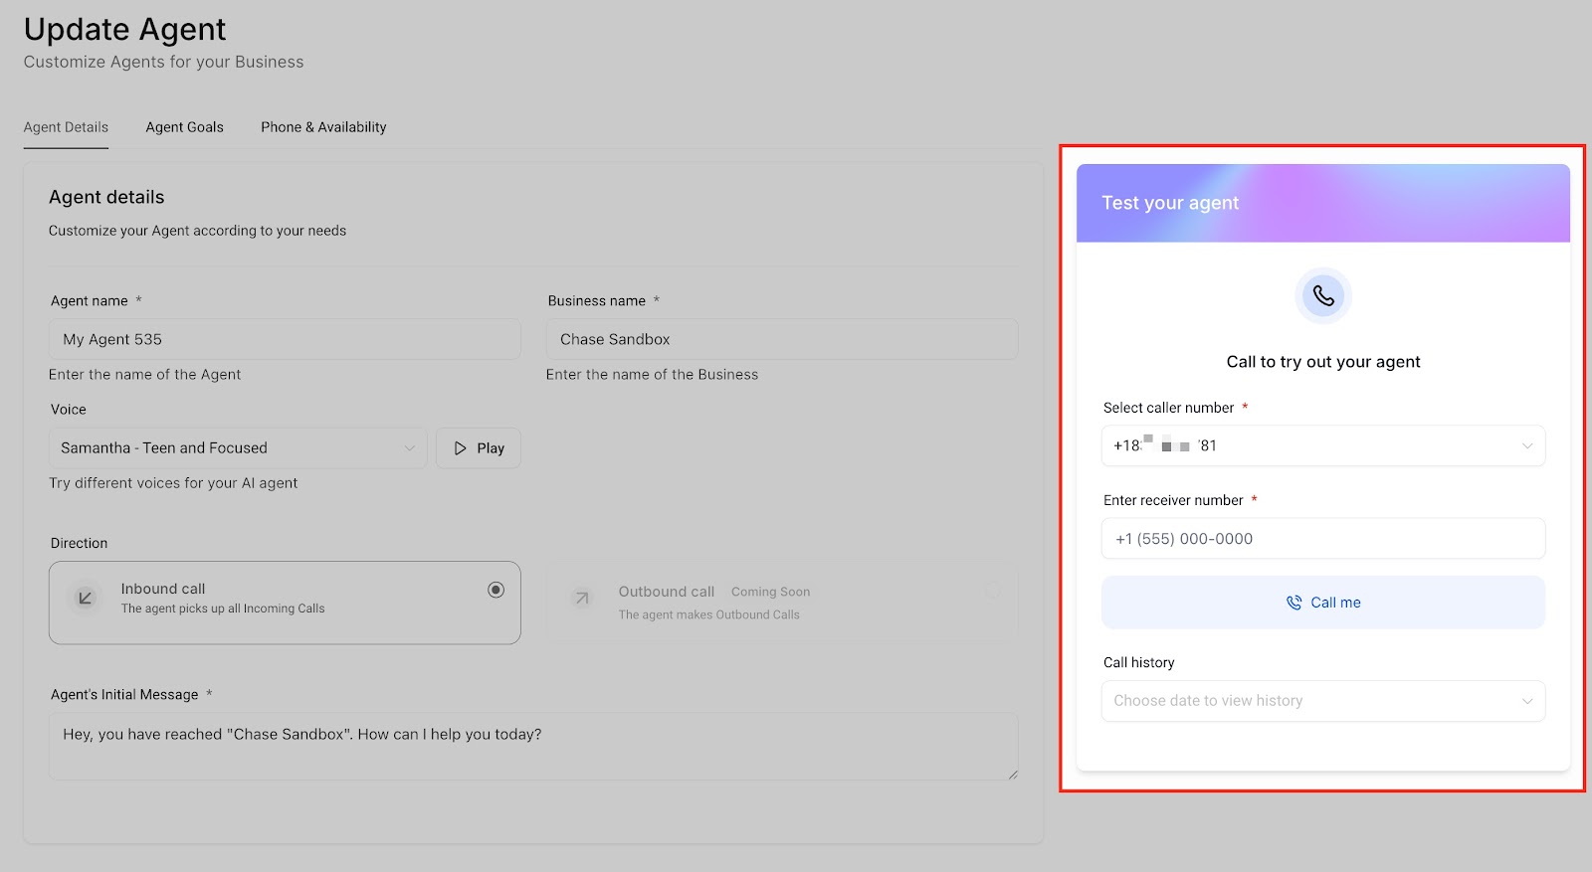Click the Direction label
The height and width of the screenshot is (872, 1592).
80,543
